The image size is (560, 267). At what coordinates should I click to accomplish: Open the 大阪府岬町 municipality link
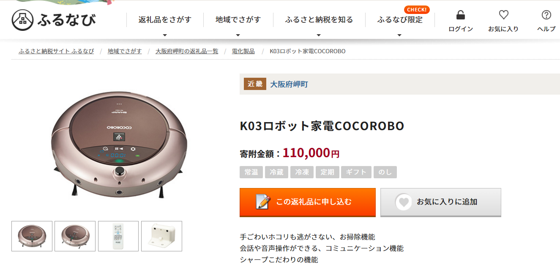pyautogui.click(x=289, y=84)
